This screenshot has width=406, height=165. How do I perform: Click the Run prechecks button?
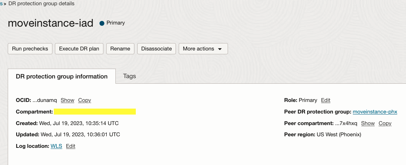tap(30, 49)
